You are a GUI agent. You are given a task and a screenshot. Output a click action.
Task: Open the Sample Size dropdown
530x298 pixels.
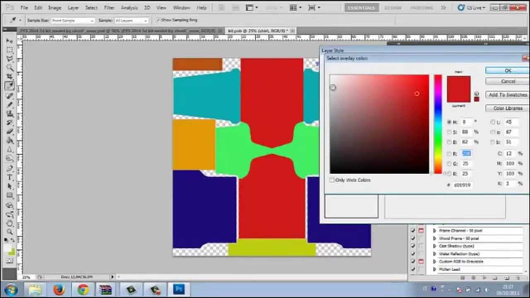(73, 20)
